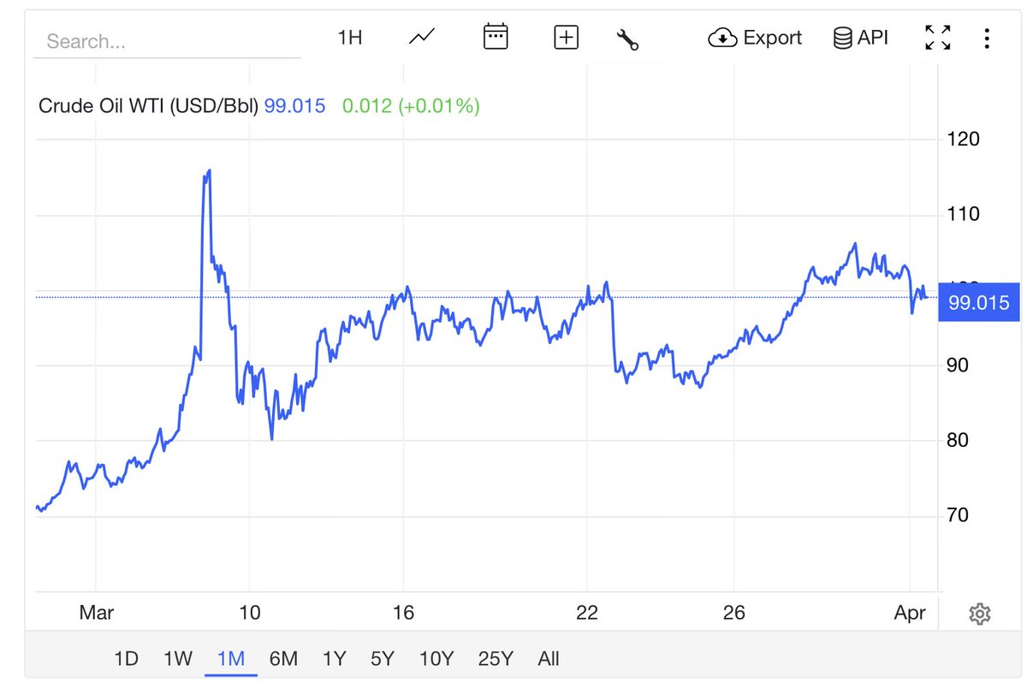Click the cloud download Export icon
Image resolution: width=1027 pixels, height=683 pixels.
click(x=722, y=38)
